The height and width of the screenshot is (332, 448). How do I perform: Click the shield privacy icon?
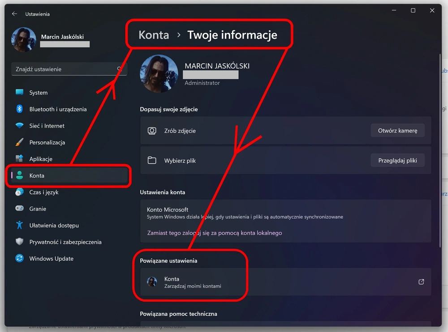[x=19, y=242]
